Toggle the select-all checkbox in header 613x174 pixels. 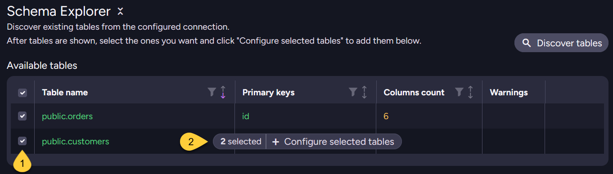(x=22, y=93)
